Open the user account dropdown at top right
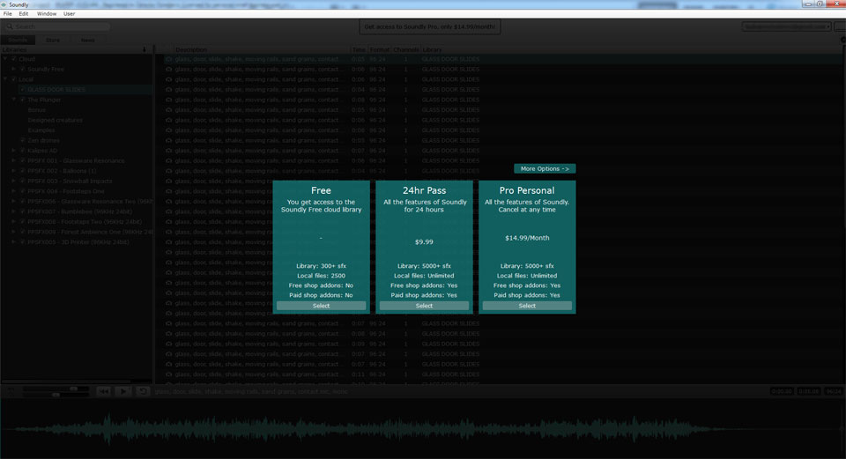 point(786,26)
